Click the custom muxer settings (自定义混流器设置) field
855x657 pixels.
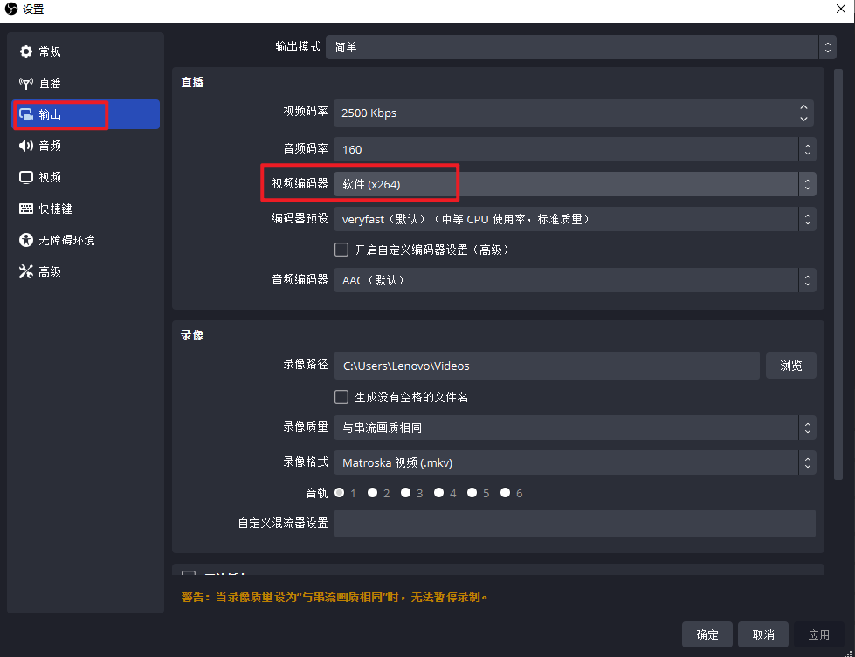pos(574,524)
